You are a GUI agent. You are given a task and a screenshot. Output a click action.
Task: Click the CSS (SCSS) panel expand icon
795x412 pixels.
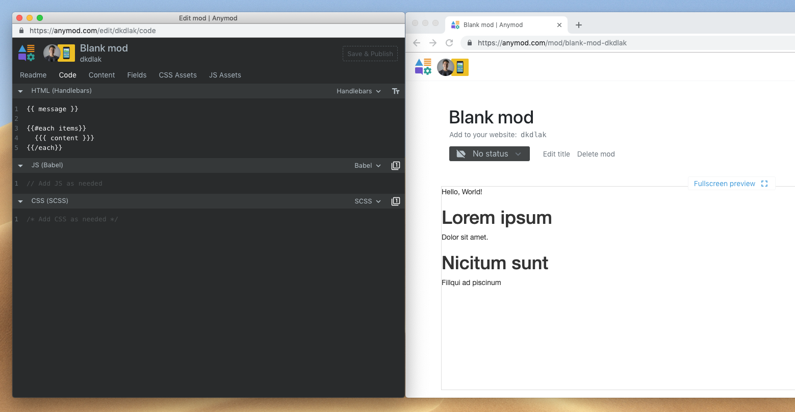pos(396,201)
